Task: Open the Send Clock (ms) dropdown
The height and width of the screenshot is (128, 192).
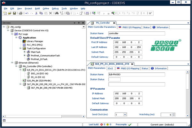Action: [x=125, y=115]
